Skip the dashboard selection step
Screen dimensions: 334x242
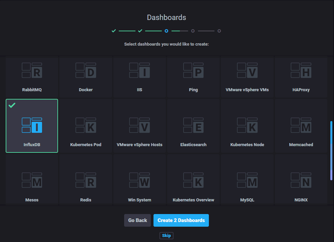click(x=166, y=236)
